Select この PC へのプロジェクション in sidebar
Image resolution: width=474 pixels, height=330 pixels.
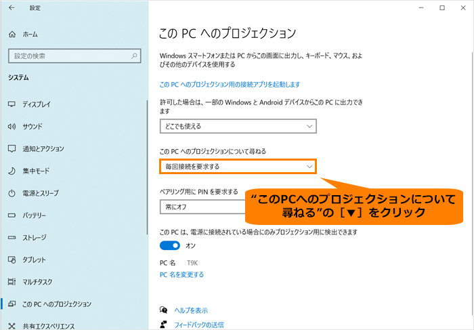(x=56, y=304)
